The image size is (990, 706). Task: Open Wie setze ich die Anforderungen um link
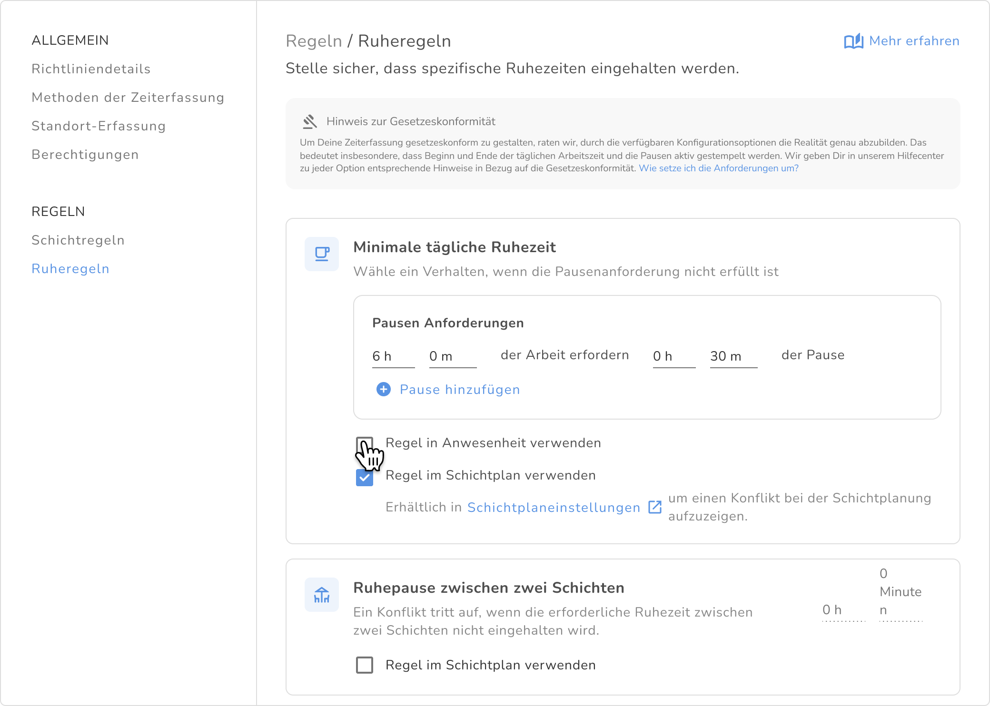tap(718, 168)
